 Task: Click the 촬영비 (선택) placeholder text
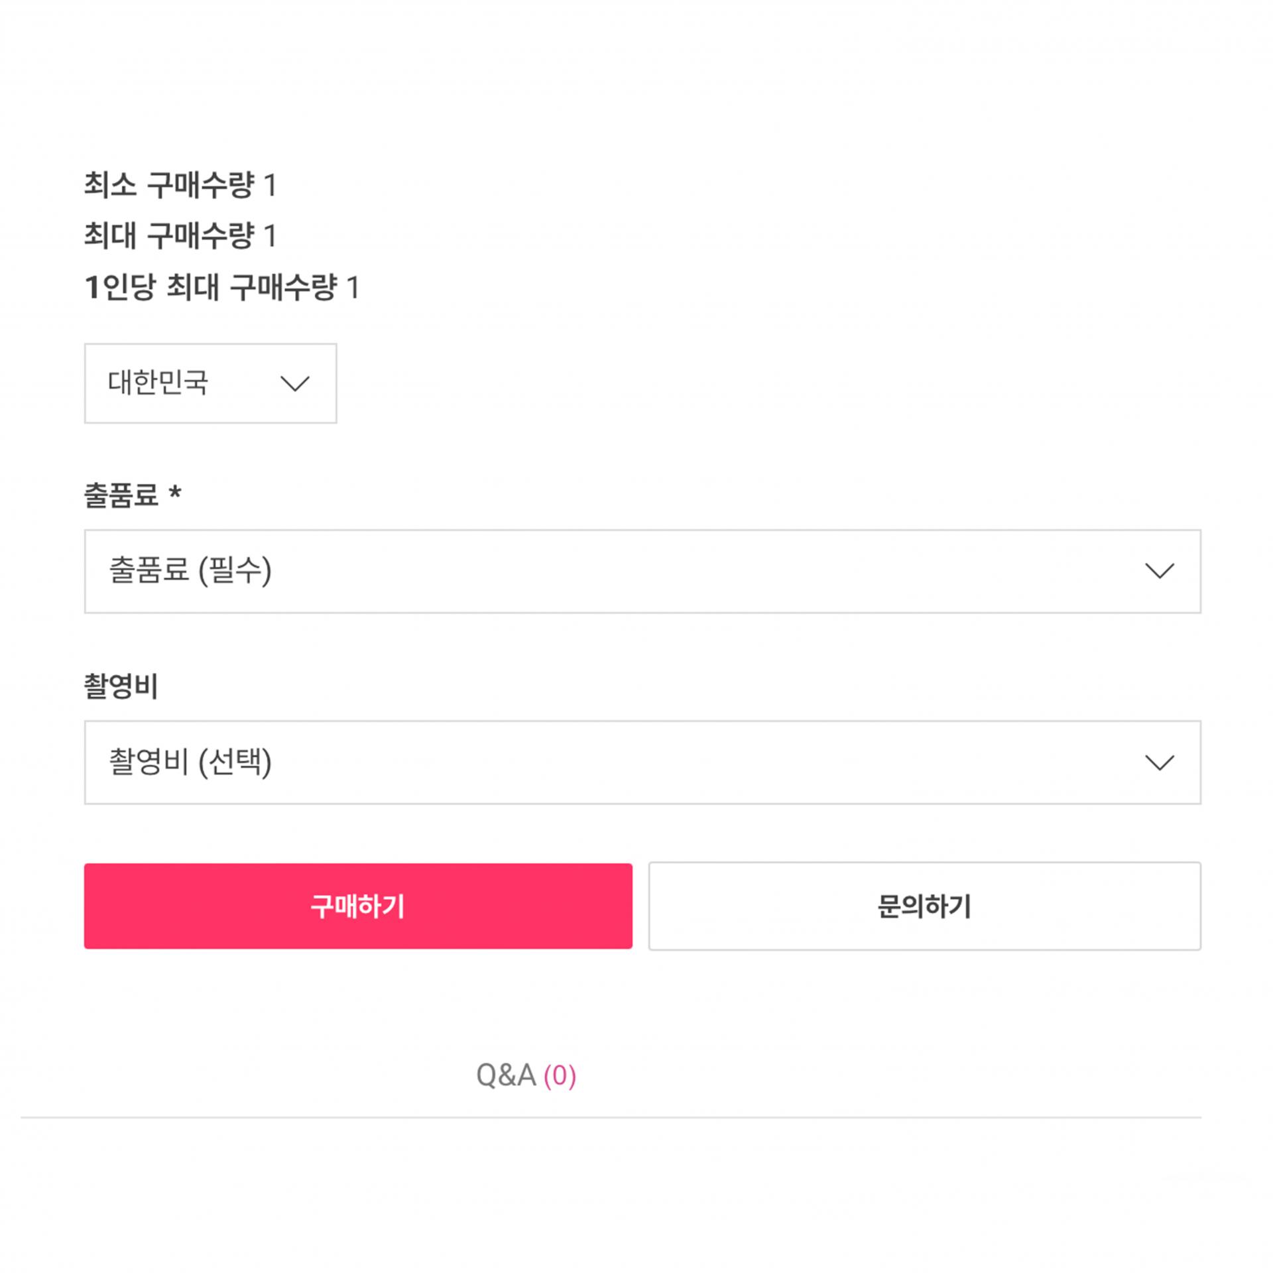tap(190, 762)
